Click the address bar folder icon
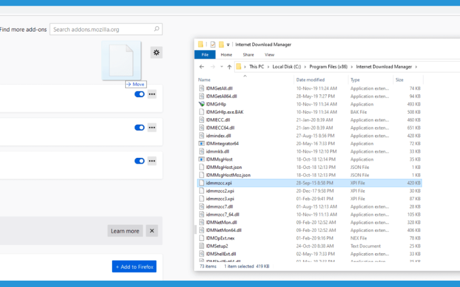Viewport: 460px width, 287px height. (x=239, y=67)
